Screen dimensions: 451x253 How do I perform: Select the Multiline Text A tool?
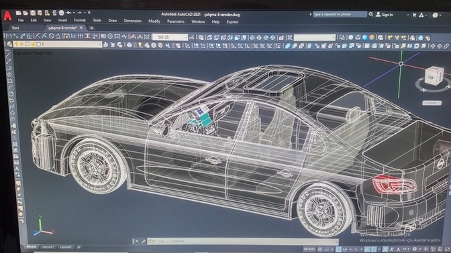[17, 169]
